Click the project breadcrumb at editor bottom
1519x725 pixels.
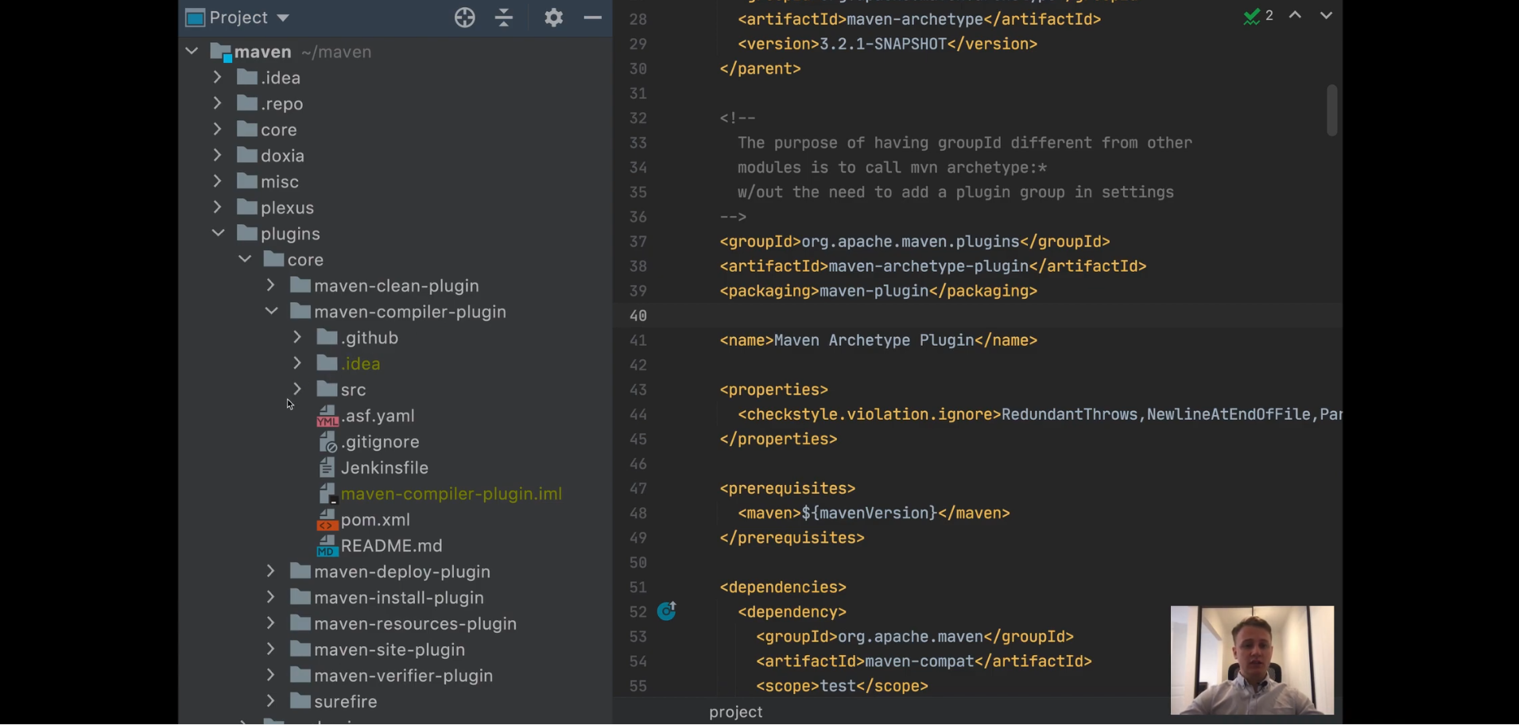(x=736, y=712)
